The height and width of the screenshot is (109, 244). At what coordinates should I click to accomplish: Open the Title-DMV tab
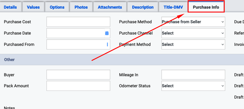coord(173,7)
